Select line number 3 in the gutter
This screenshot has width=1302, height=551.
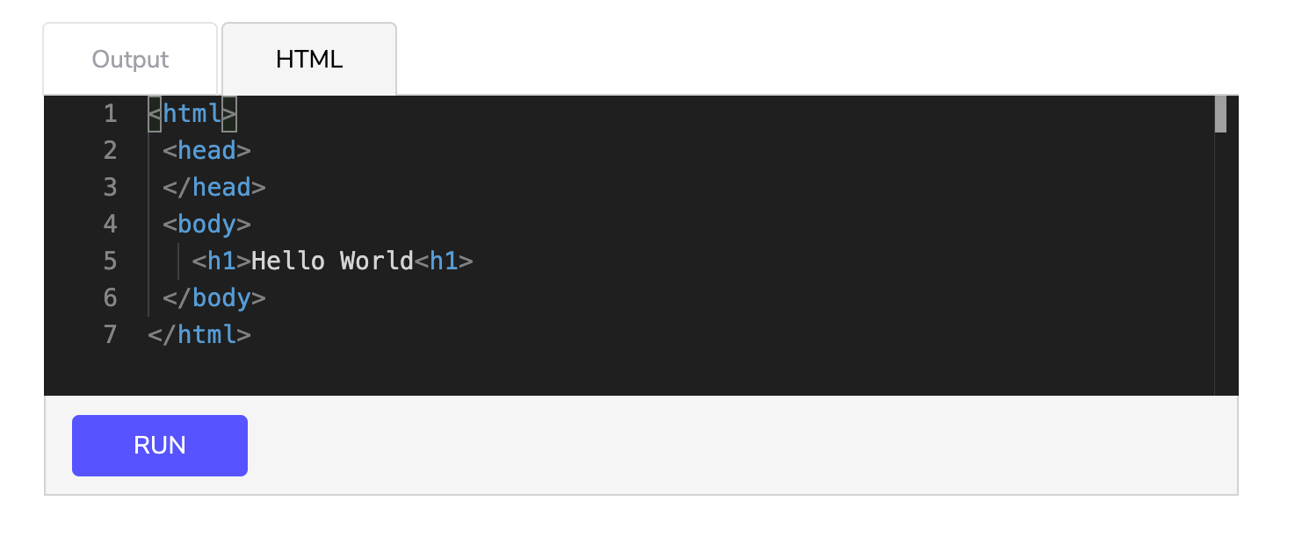(x=110, y=188)
